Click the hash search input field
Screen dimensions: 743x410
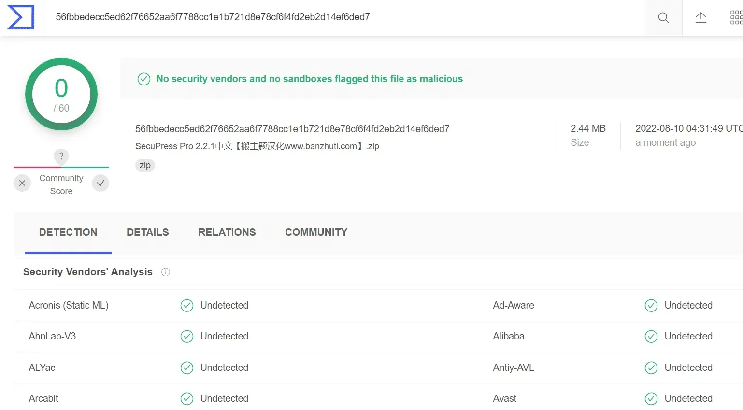(x=344, y=17)
